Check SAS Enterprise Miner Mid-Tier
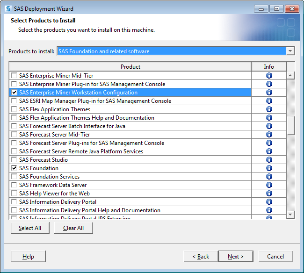The image size is (304, 273). [x=14, y=75]
